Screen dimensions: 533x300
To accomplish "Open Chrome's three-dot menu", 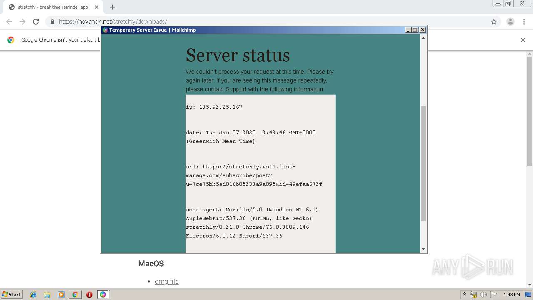I will [524, 22].
